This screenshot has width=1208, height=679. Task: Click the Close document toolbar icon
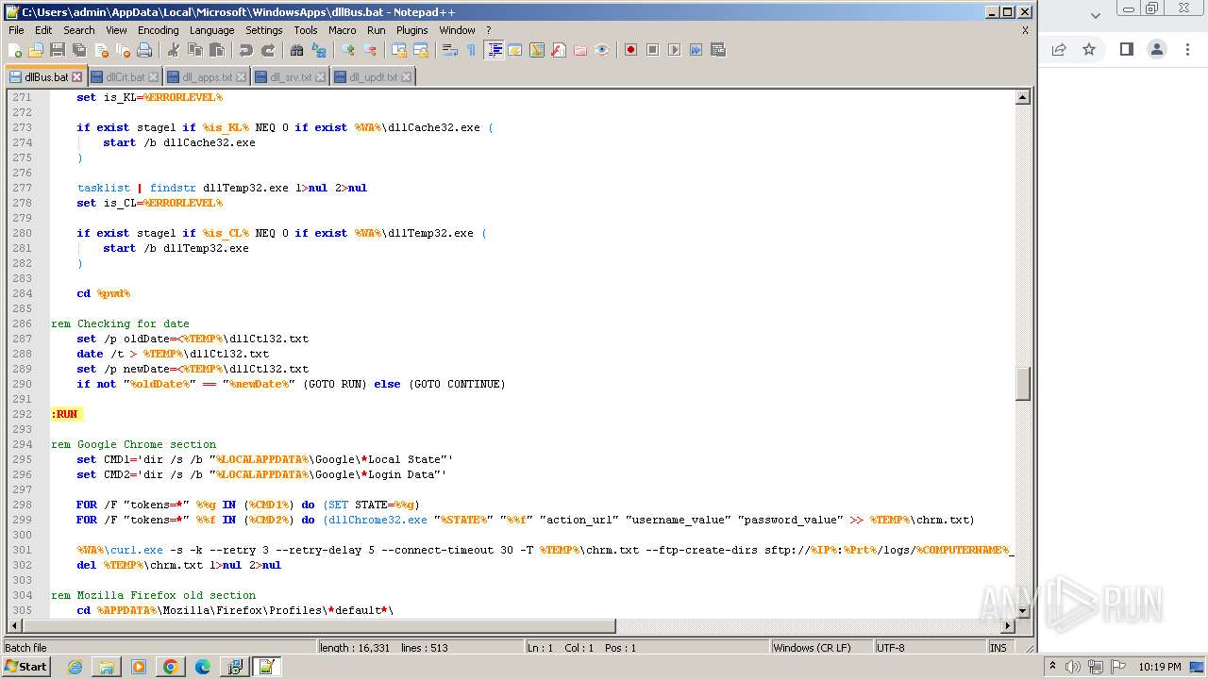click(x=101, y=50)
